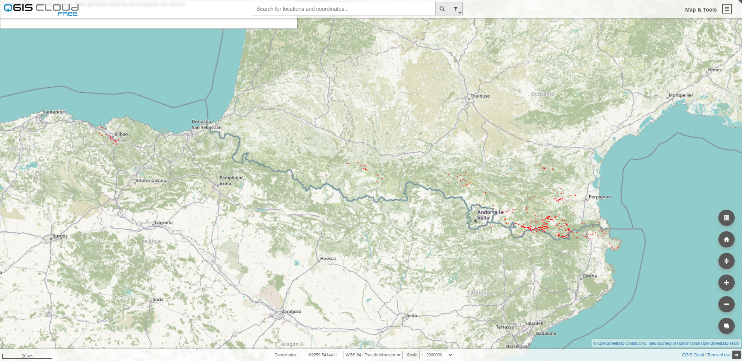
Task: Open the hamburger menu icon
Action: click(727, 9)
